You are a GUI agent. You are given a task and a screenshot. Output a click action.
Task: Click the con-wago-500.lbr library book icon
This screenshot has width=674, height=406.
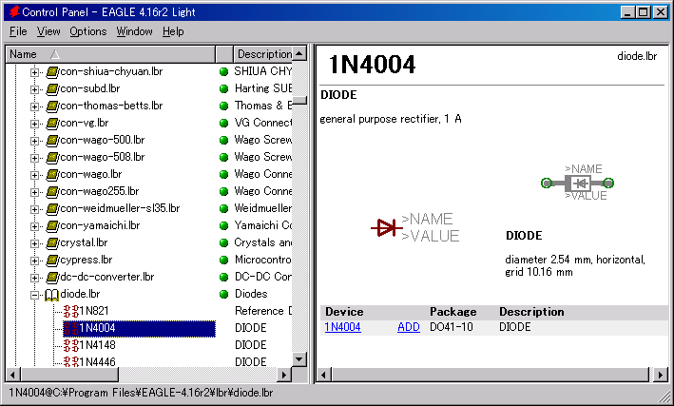point(52,140)
